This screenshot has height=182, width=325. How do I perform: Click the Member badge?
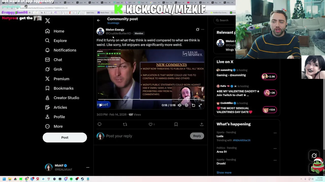point(139,33)
